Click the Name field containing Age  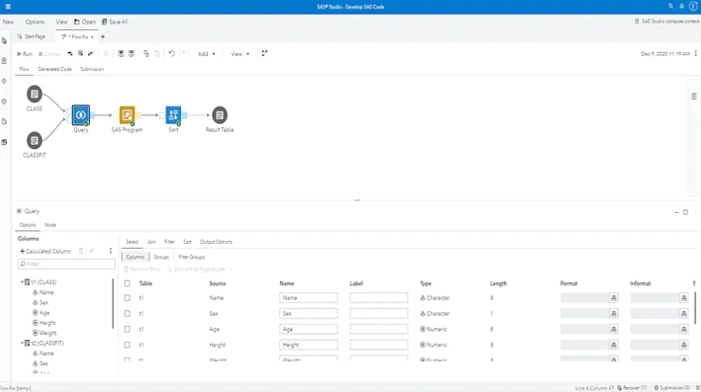coord(309,329)
